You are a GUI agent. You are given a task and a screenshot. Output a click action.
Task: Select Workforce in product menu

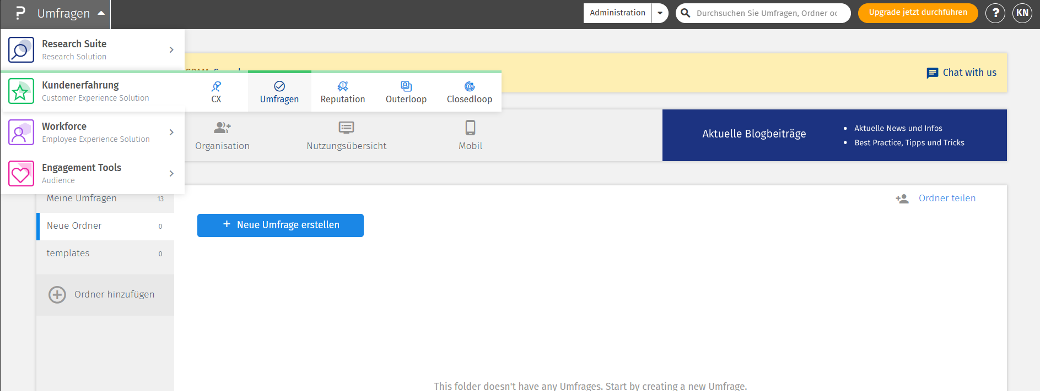coord(93,133)
